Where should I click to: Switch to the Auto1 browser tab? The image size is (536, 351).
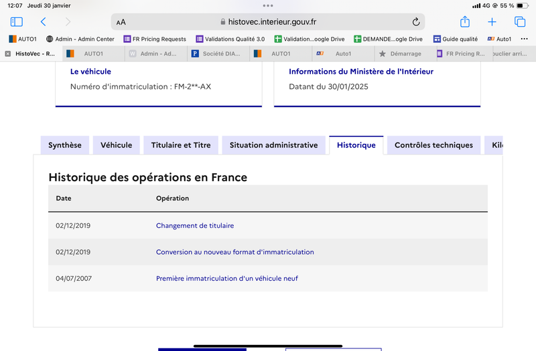(344, 53)
